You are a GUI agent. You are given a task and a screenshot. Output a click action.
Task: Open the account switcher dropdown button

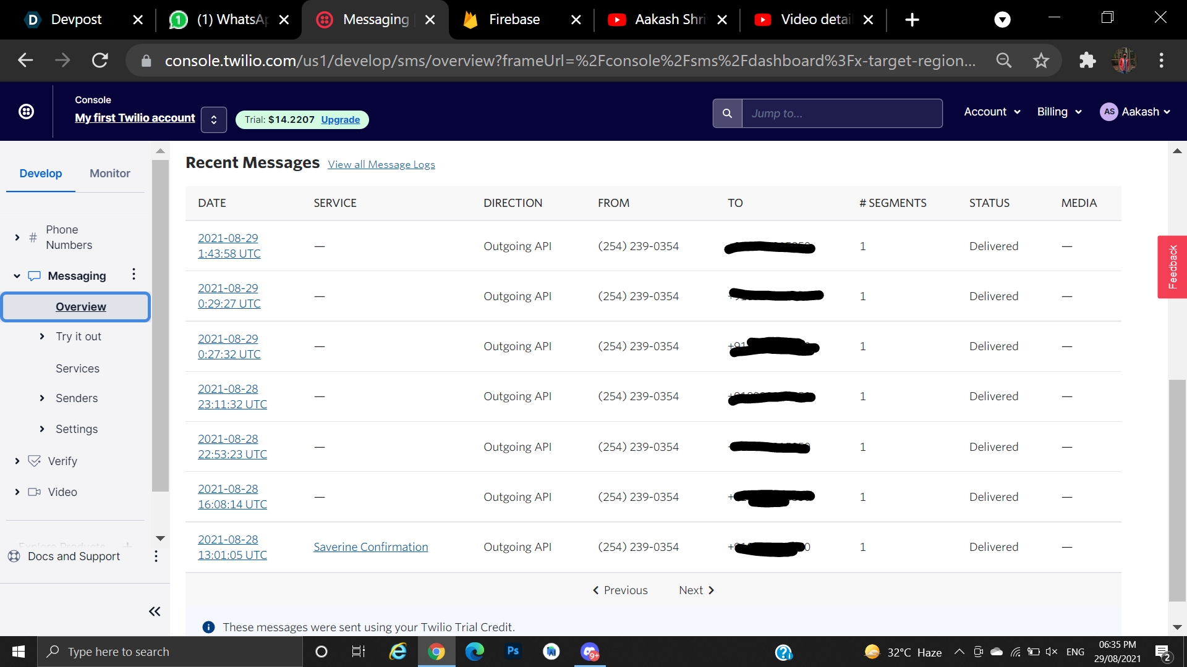tap(213, 120)
